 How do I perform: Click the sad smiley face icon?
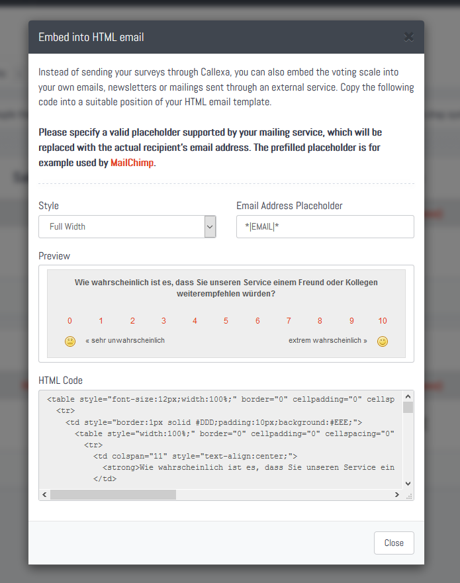pyautogui.click(x=70, y=341)
